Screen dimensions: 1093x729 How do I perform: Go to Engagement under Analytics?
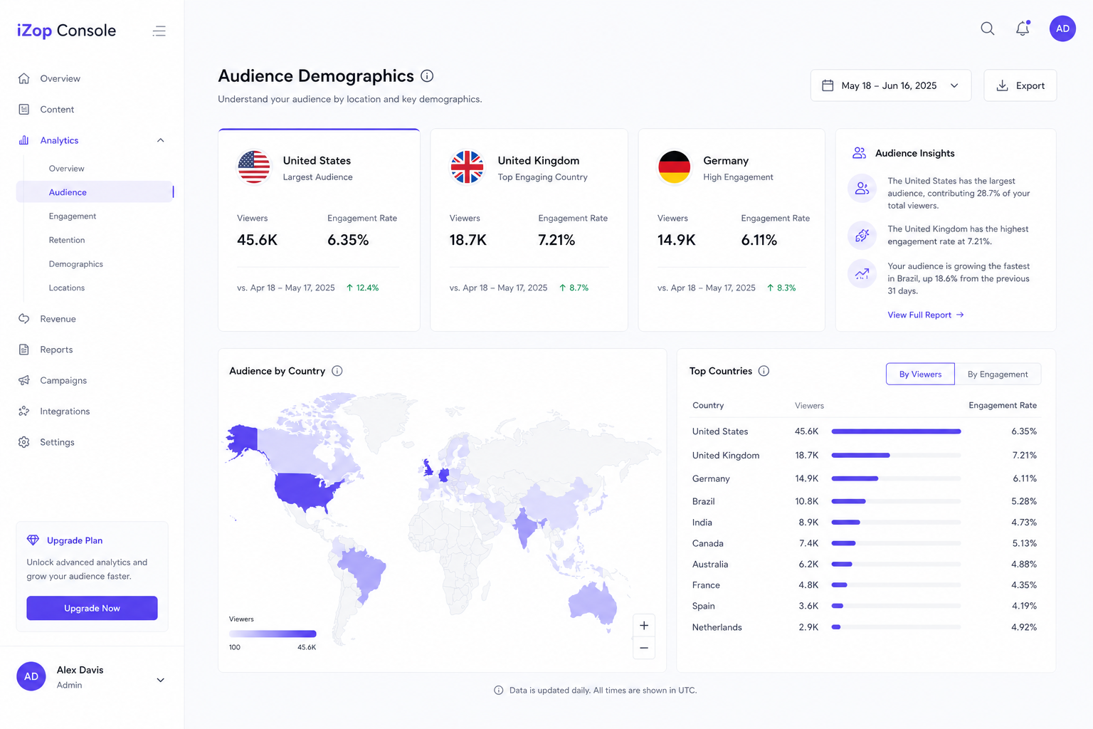[x=73, y=216]
